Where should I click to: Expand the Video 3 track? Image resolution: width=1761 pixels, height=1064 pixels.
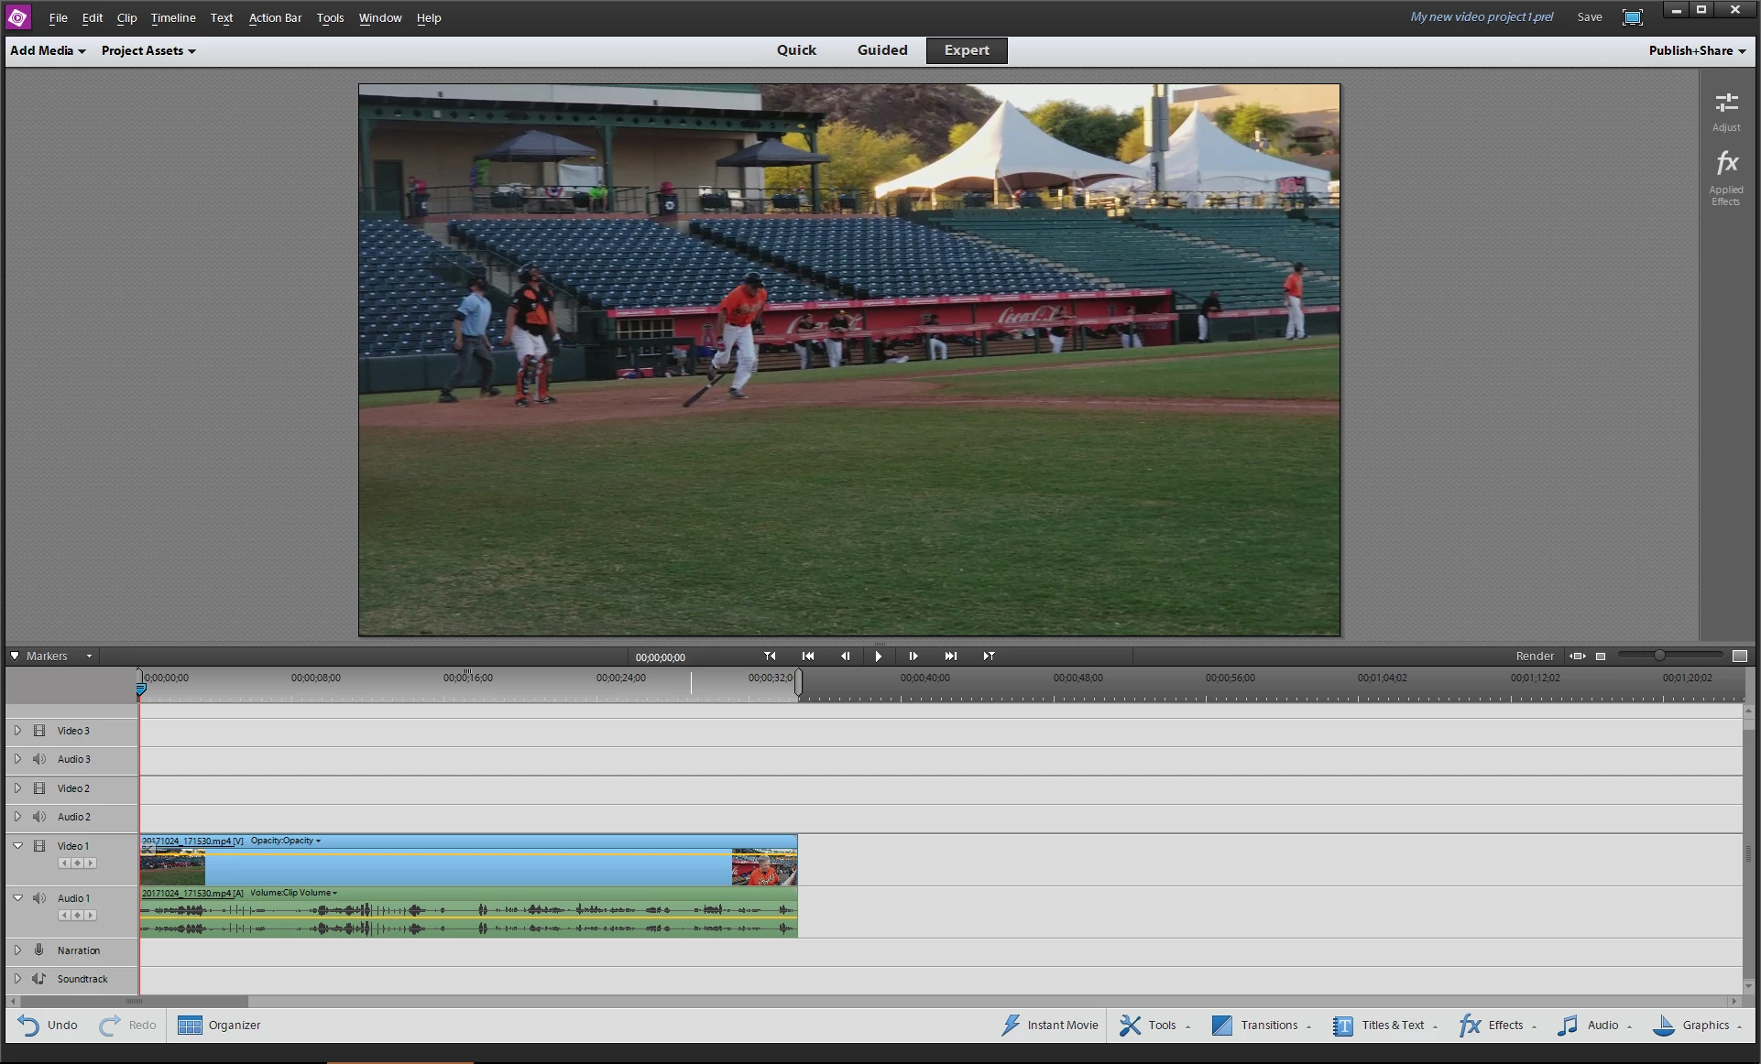pyautogui.click(x=17, y=731)
